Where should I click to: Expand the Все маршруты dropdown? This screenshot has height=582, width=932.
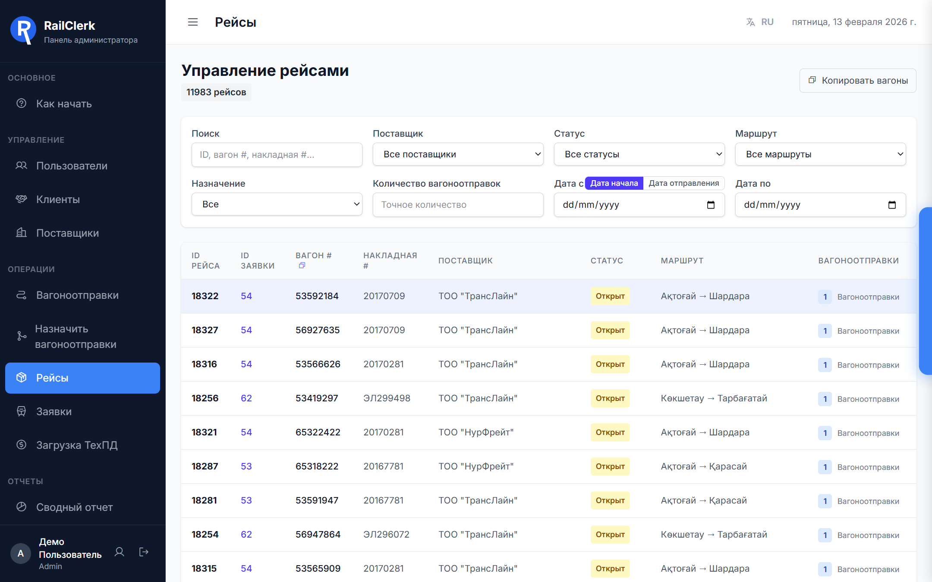820,154
